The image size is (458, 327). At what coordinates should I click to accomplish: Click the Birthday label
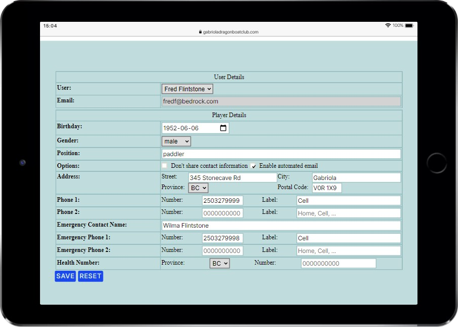coord(69,126)
